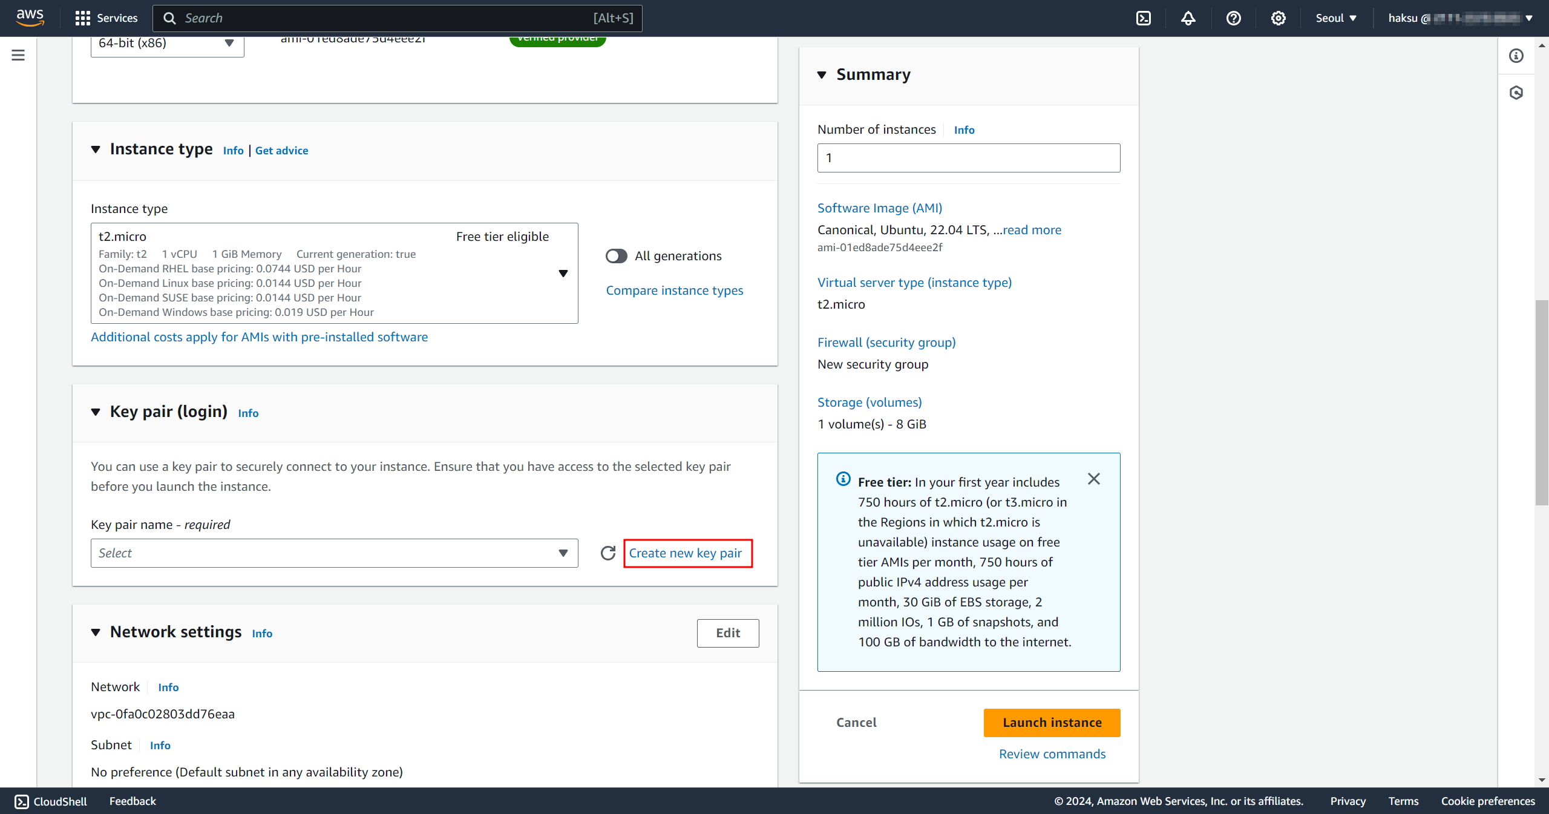Viewport: 1549px width, 814px height.
Task: Collapse the Network settings section
Action: (96, 632)
